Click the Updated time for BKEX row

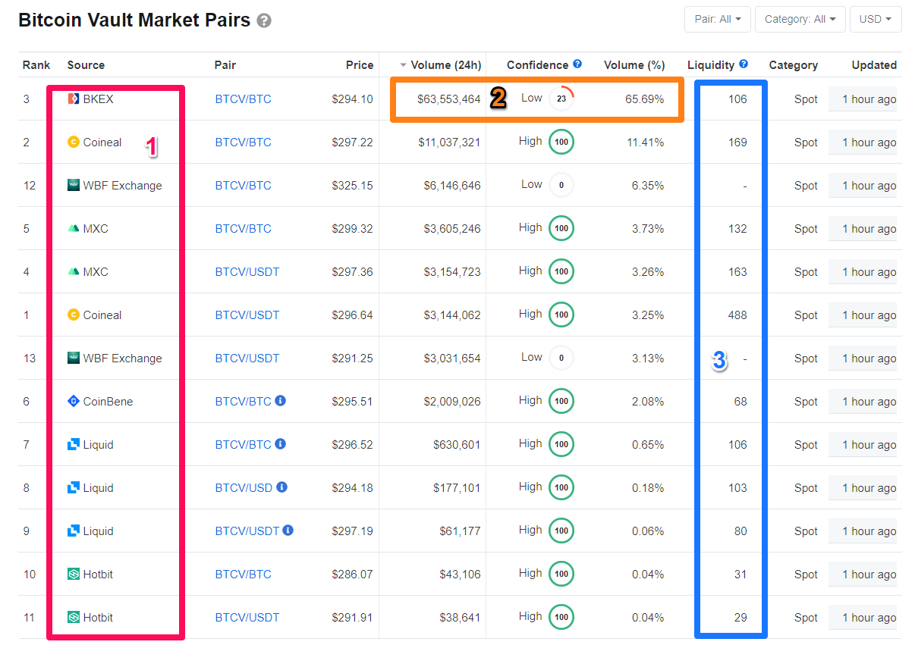869,99
